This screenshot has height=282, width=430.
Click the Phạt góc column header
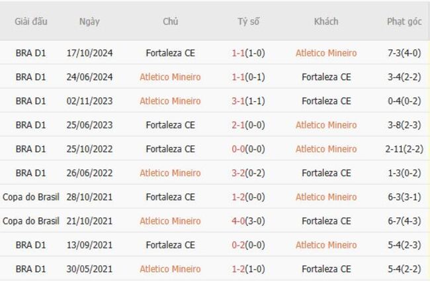(404, 21)
